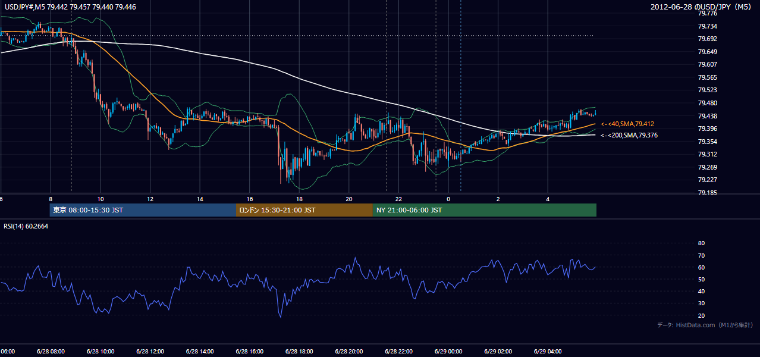
Task: Click the 79.776 price axis label
Action: (x=706, y=13)
